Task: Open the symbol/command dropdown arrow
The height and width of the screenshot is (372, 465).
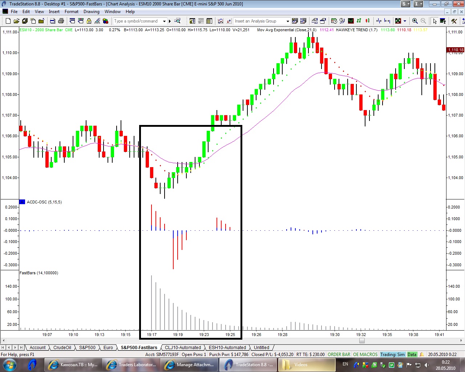Action: point(164,21)
